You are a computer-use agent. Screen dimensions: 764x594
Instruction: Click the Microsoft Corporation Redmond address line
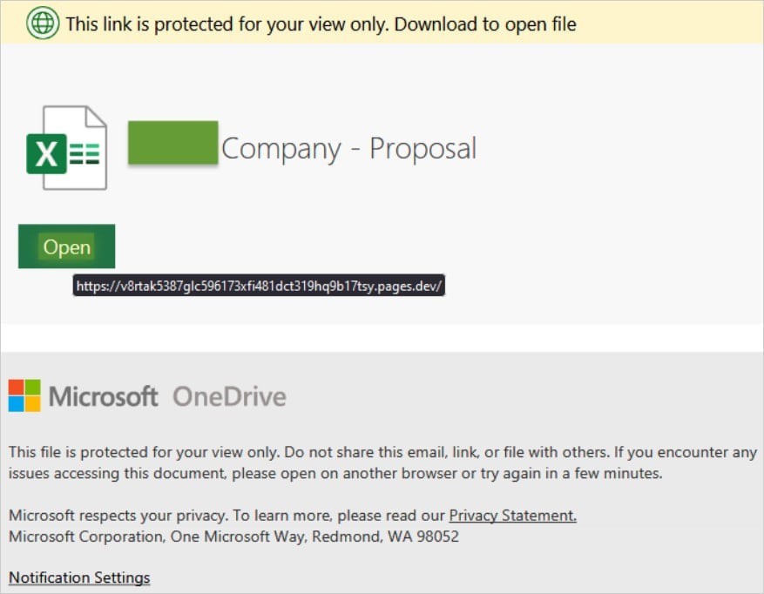(x=233, y=537)
